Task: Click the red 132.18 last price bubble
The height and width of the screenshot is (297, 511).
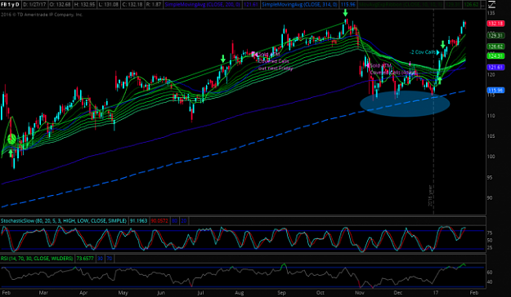Action: 495,24
